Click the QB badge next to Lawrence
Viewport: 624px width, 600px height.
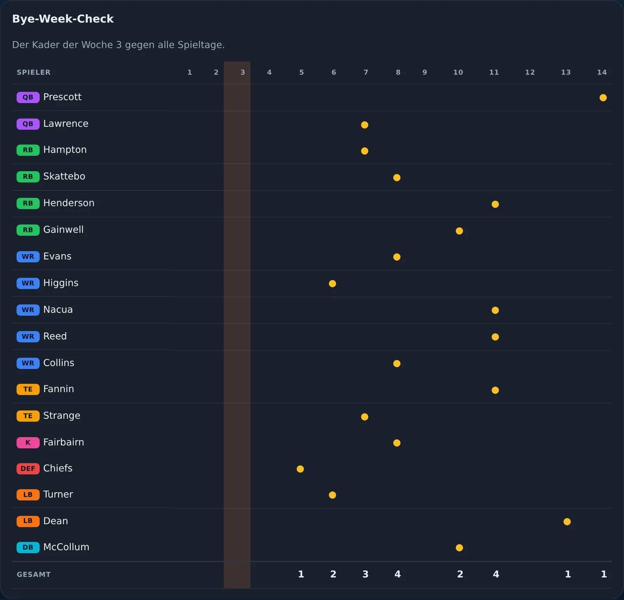(28, 124)
